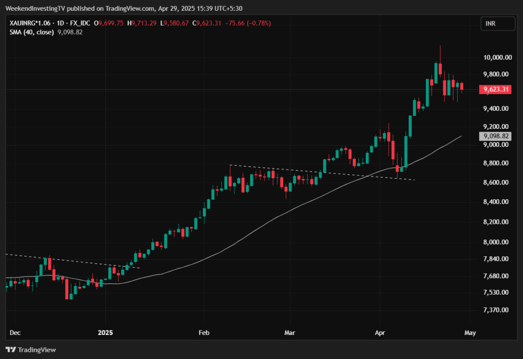Click the 9,400.00 price axis label
Image resolution: width=523 pixels, height=359 pixels.
(496, 108)
